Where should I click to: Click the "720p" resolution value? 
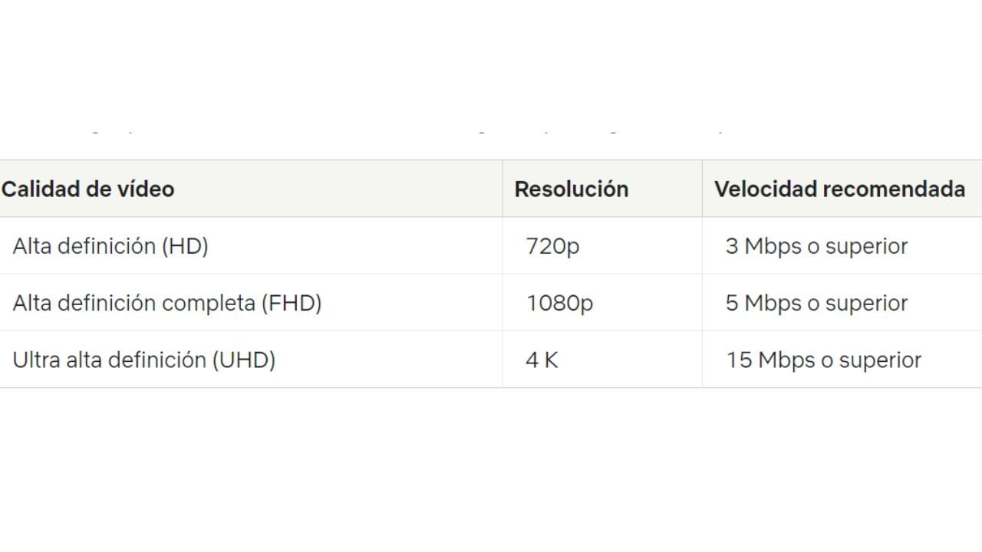[552, 246]
